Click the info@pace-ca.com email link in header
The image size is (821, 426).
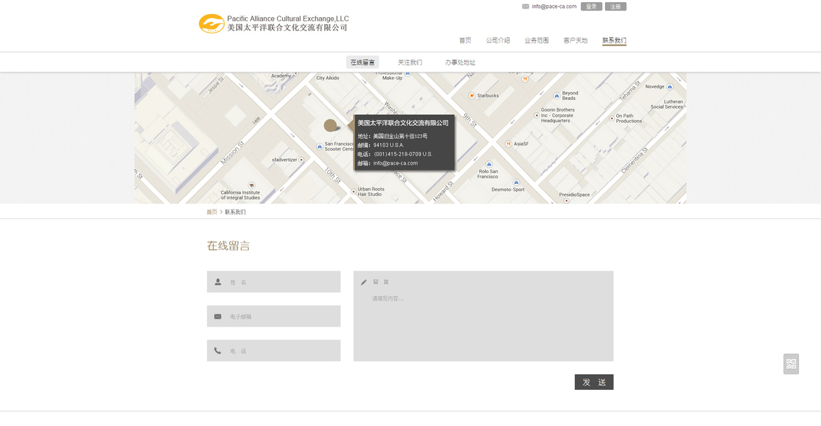554,7
